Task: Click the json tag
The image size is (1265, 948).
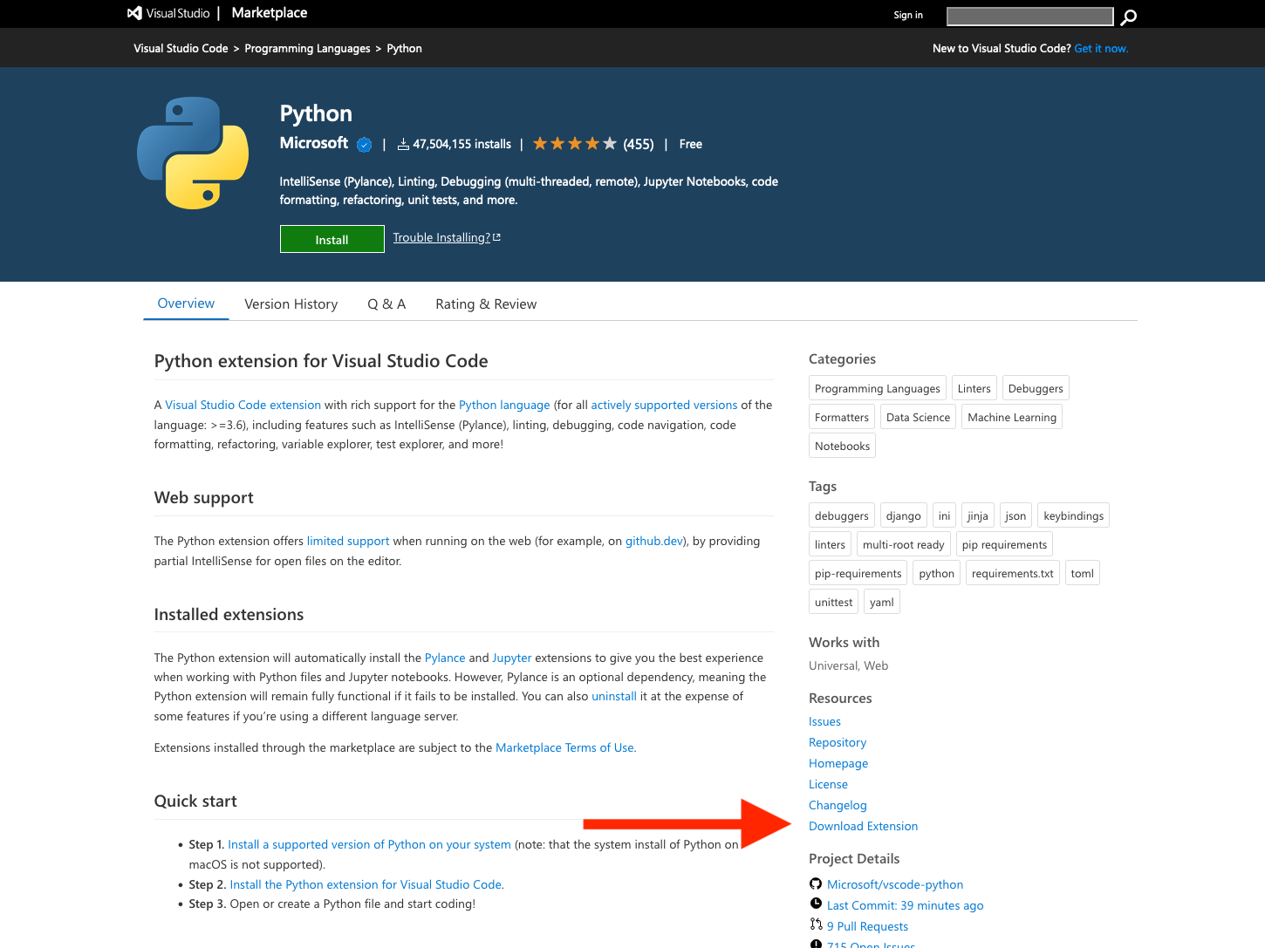Action: coord(1015,515)
